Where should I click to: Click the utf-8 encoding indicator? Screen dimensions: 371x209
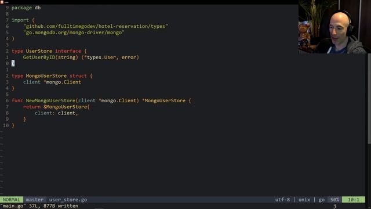tap(282, 200)
